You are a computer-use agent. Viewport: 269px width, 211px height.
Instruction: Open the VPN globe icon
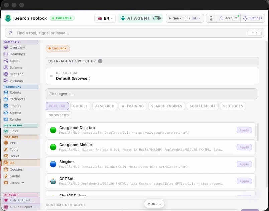6,143
